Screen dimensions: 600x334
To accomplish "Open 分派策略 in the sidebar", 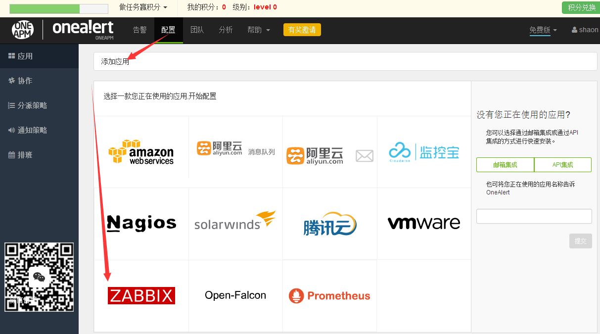I will tap(39, 105).
